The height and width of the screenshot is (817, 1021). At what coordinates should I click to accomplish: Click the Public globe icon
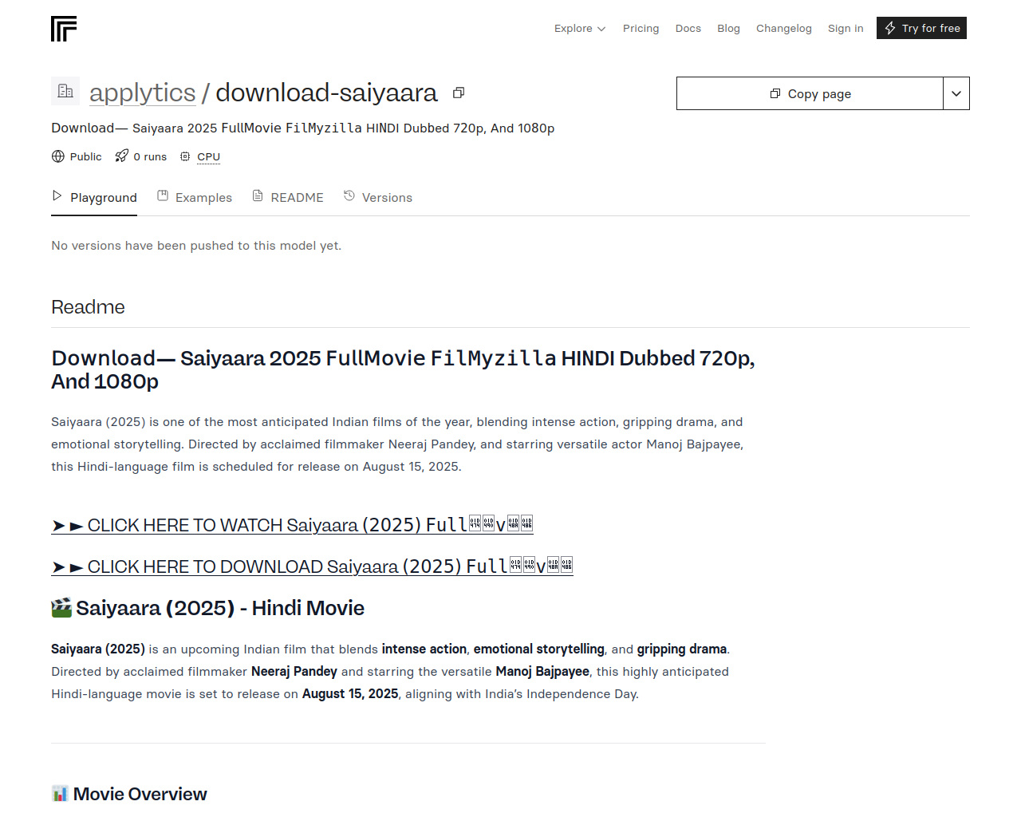(58, 156)
